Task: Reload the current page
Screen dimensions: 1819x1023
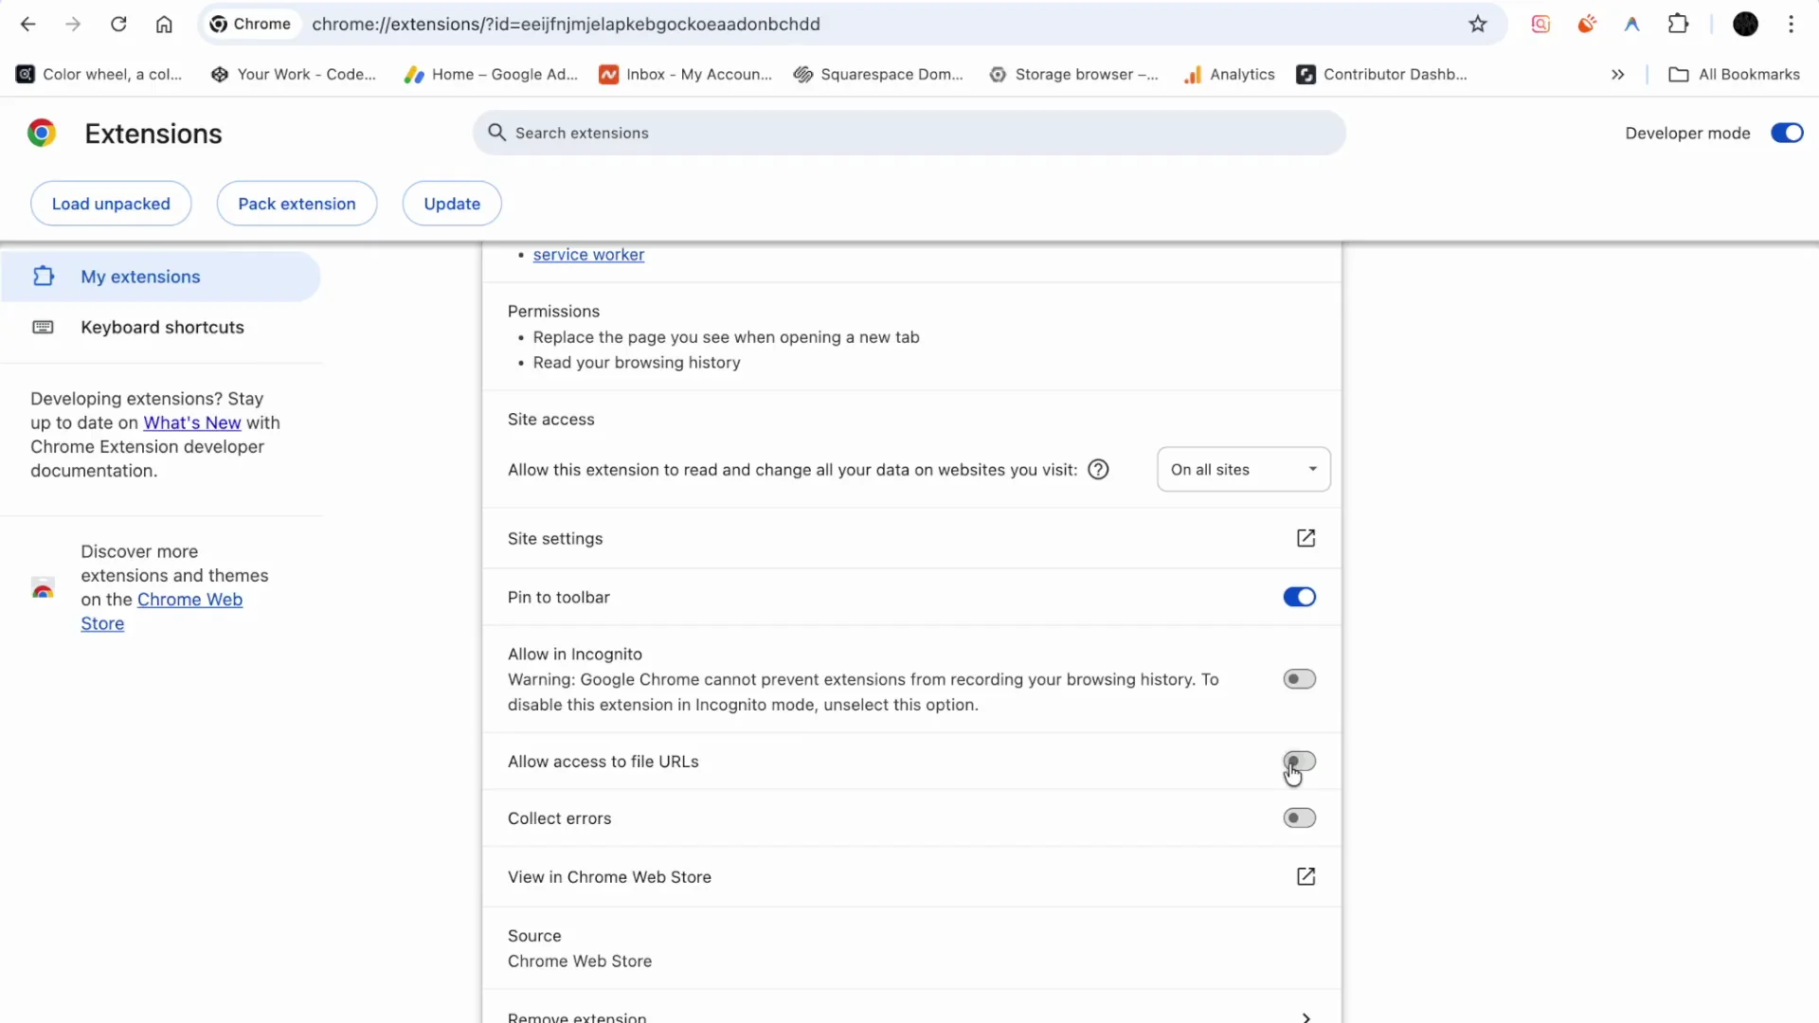Action: tap(118, 24)
